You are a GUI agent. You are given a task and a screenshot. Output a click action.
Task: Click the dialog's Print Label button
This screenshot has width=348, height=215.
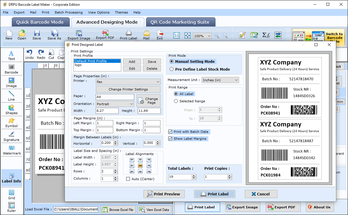click(215, 194)
